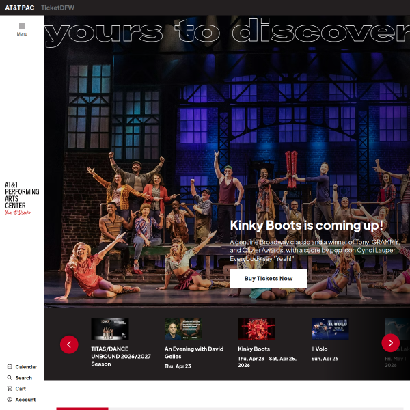Click the 'Sun, Apr 26' date text

[x=325, y=359]
